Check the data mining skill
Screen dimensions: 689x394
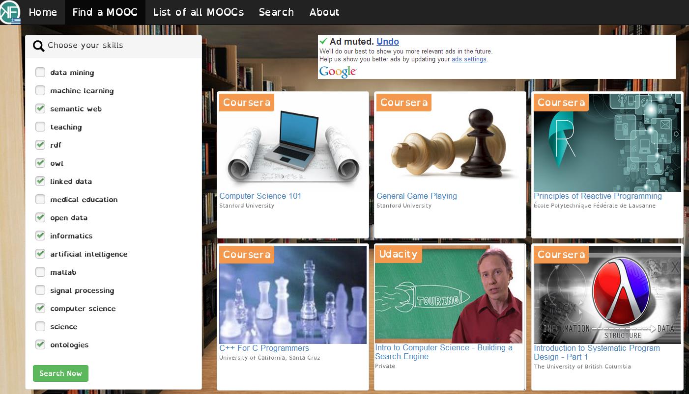tap(40, 72)
